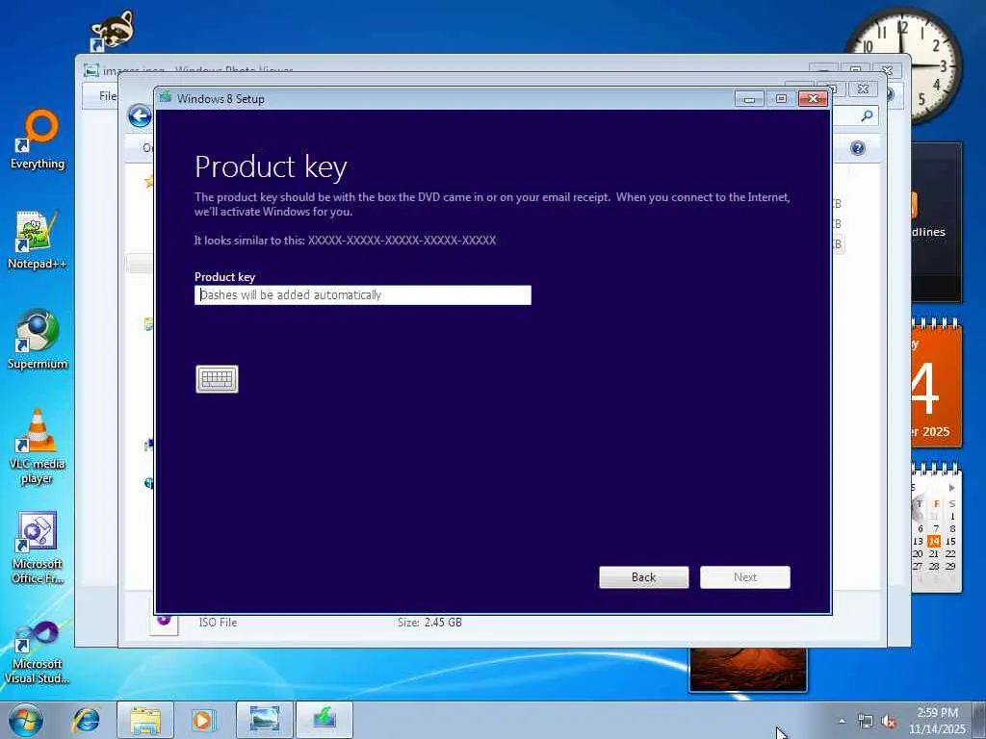Open the Notepad++ desktop shortcut
Screen dimensions: 986x739
click(38, 240)
